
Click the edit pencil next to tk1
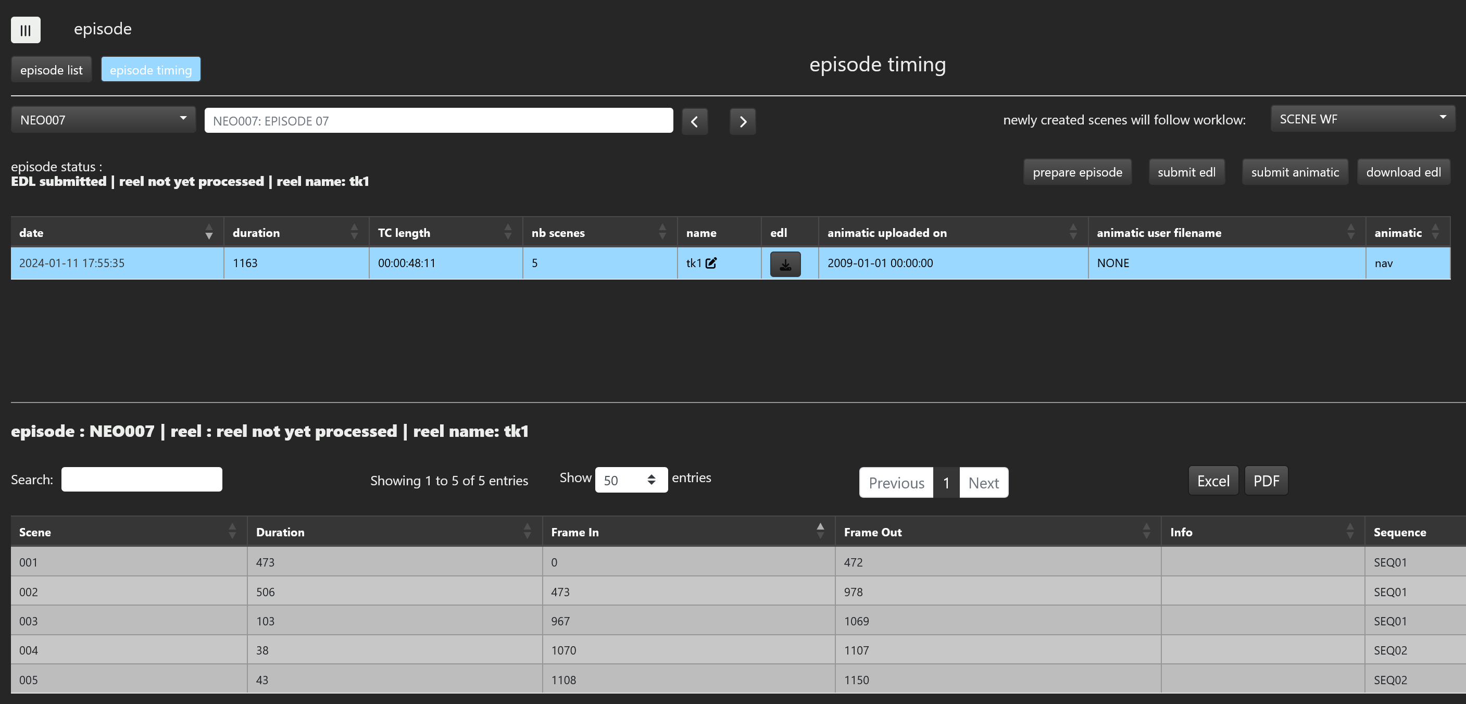(711, 263)
